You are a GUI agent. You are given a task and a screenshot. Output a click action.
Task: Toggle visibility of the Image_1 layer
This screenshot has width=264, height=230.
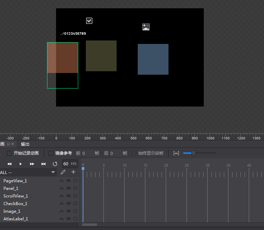[69, 211]
